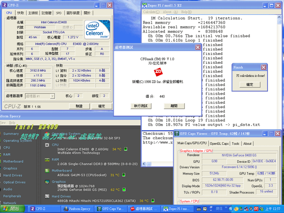Select Operating System in the Speccy sidebar
284x213 pixels.
18,141
